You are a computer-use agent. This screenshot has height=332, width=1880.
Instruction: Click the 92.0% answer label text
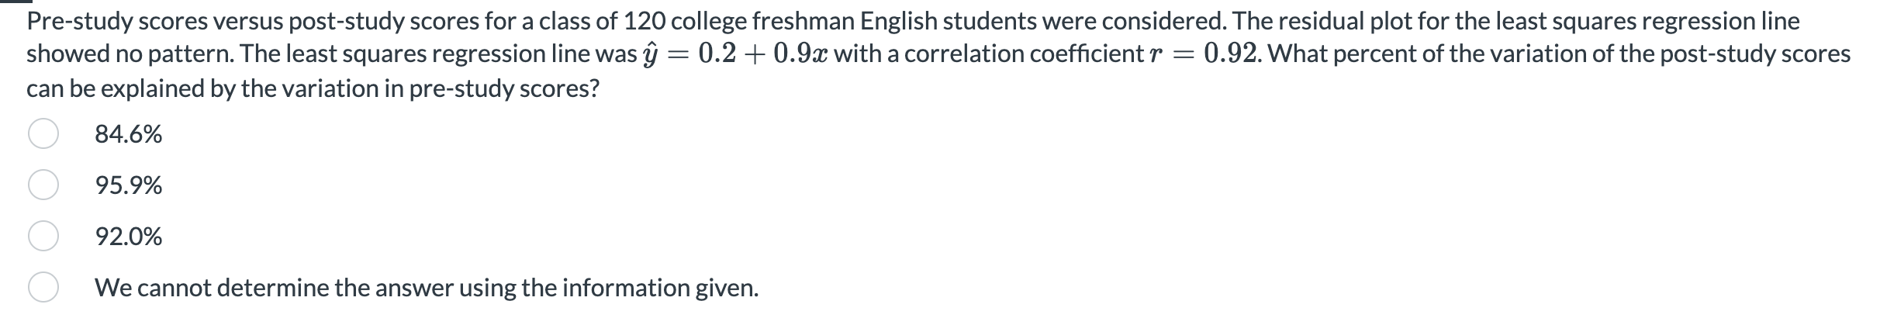(129, 237)
